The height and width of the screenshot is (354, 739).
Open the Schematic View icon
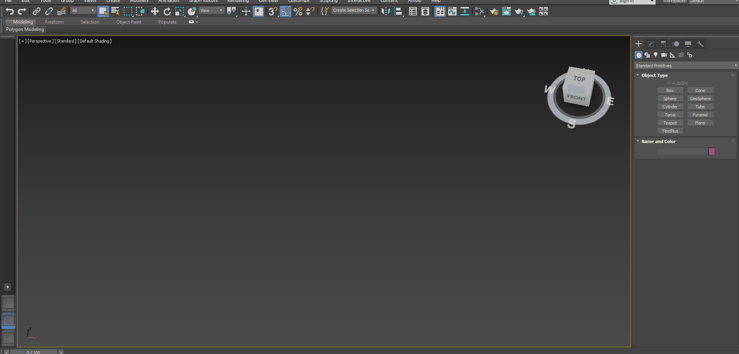465,11
